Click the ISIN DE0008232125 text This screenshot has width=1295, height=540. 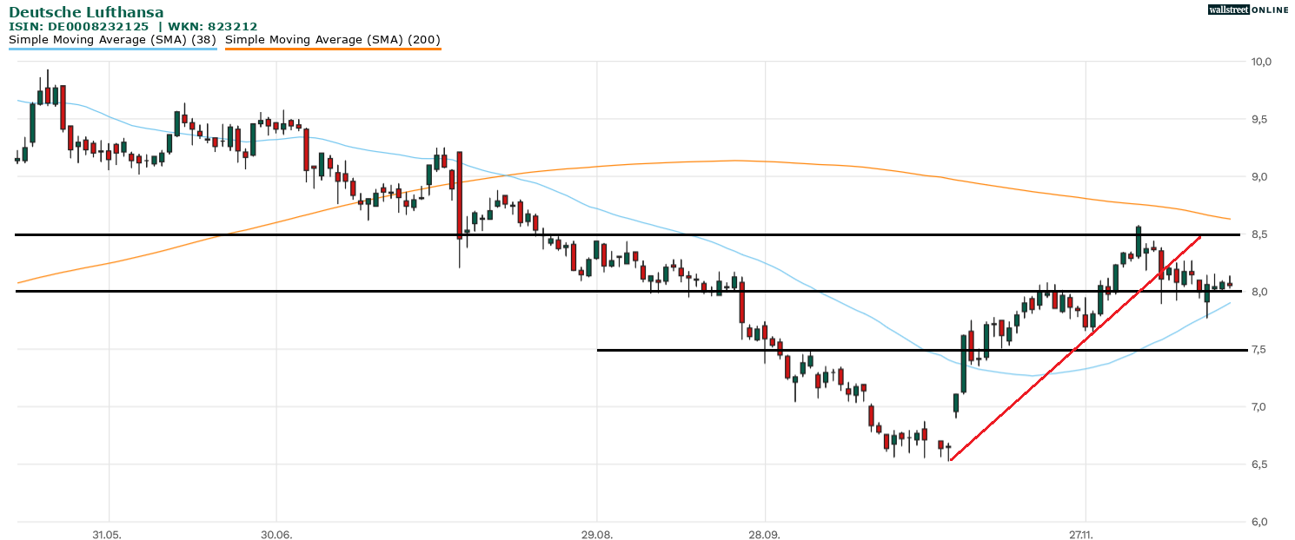click(79, 27)
